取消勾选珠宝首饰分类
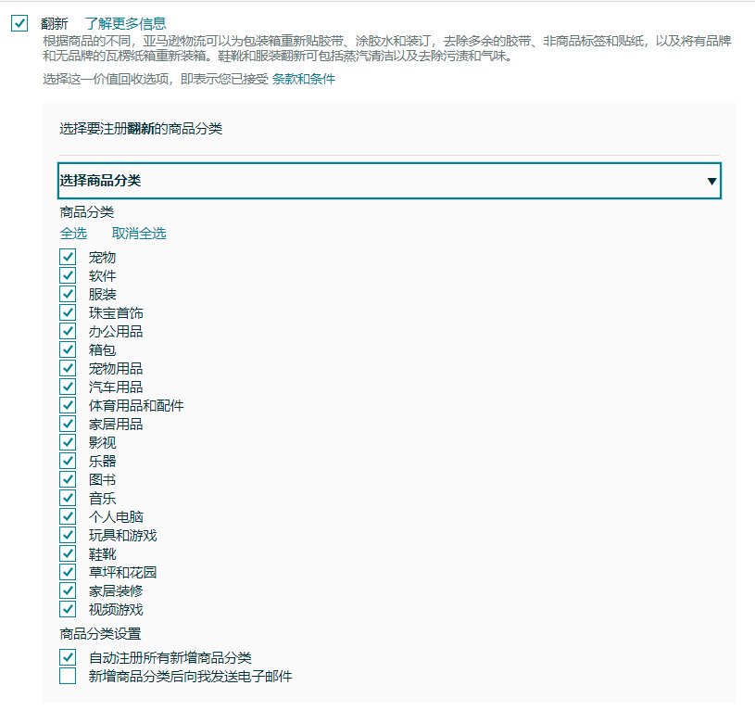 [68, 312]
